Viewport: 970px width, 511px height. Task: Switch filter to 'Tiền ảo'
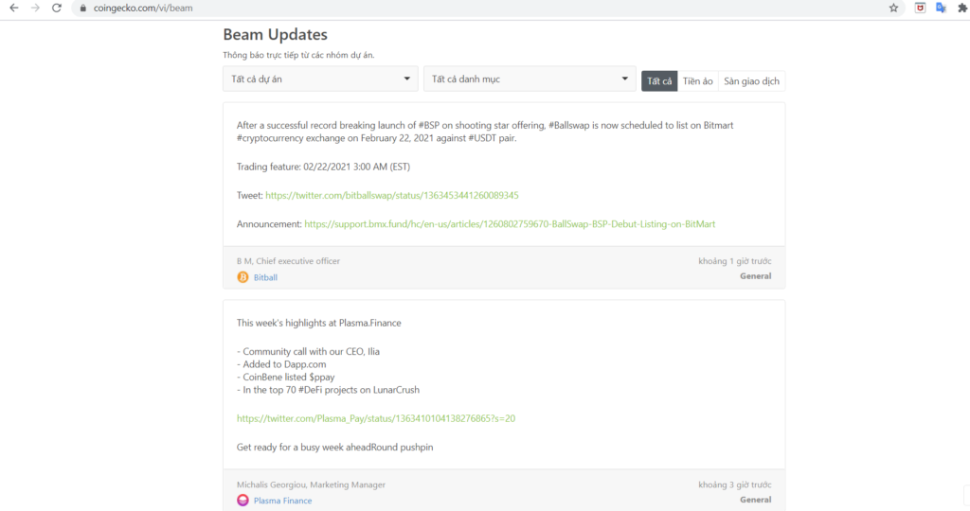(x=697, y=81)
